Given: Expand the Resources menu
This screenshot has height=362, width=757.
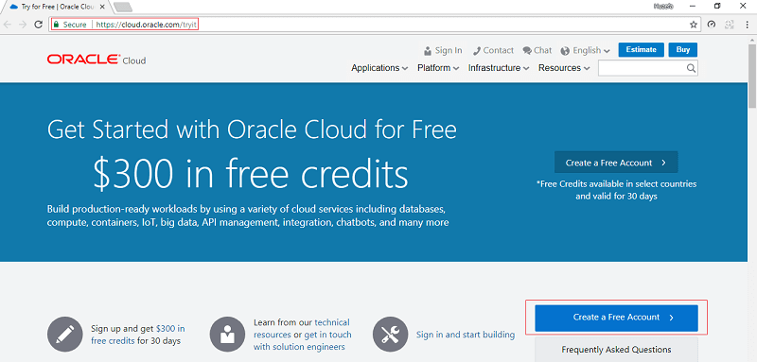Looking at the screenshot, I should point(564,68).
